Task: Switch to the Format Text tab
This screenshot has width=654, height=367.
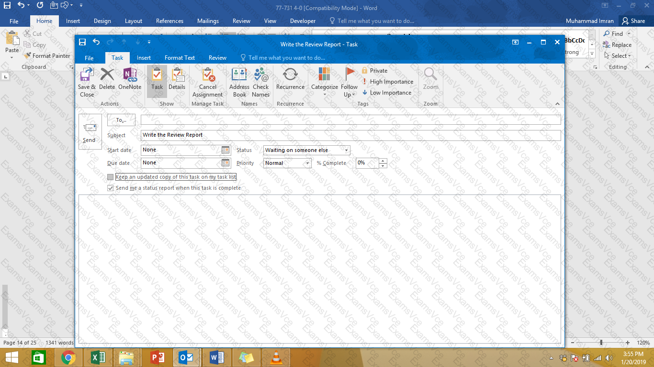Action: [x=180, y=58]
